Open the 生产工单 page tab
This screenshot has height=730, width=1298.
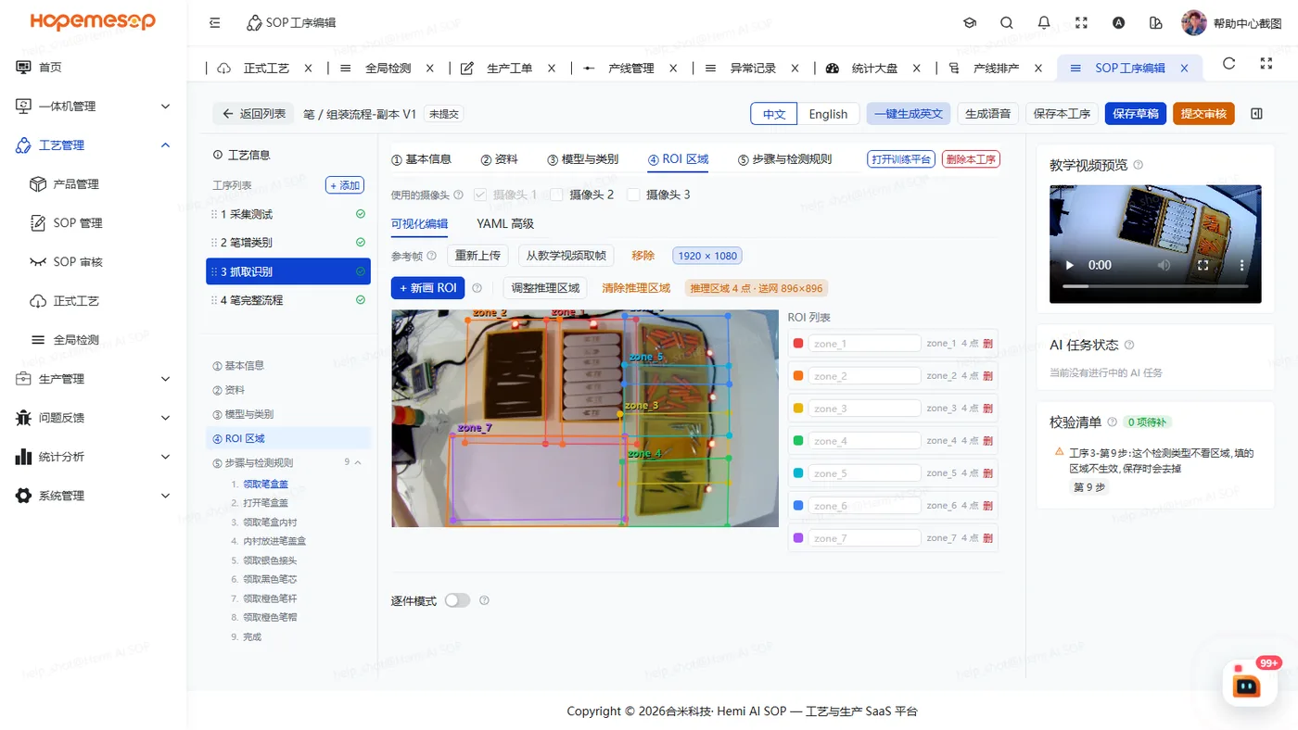[509, 68]
